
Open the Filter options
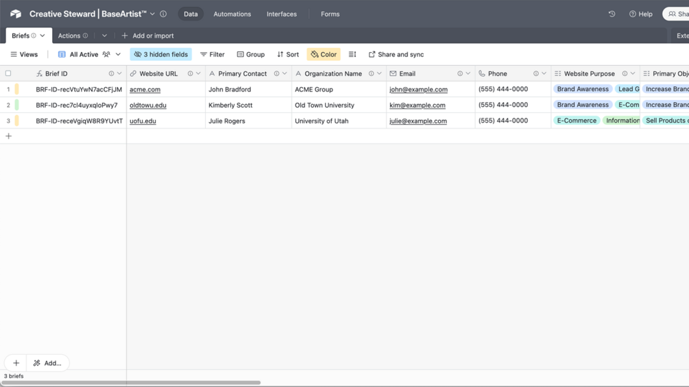pyautogui.click(x=213, y=54)
